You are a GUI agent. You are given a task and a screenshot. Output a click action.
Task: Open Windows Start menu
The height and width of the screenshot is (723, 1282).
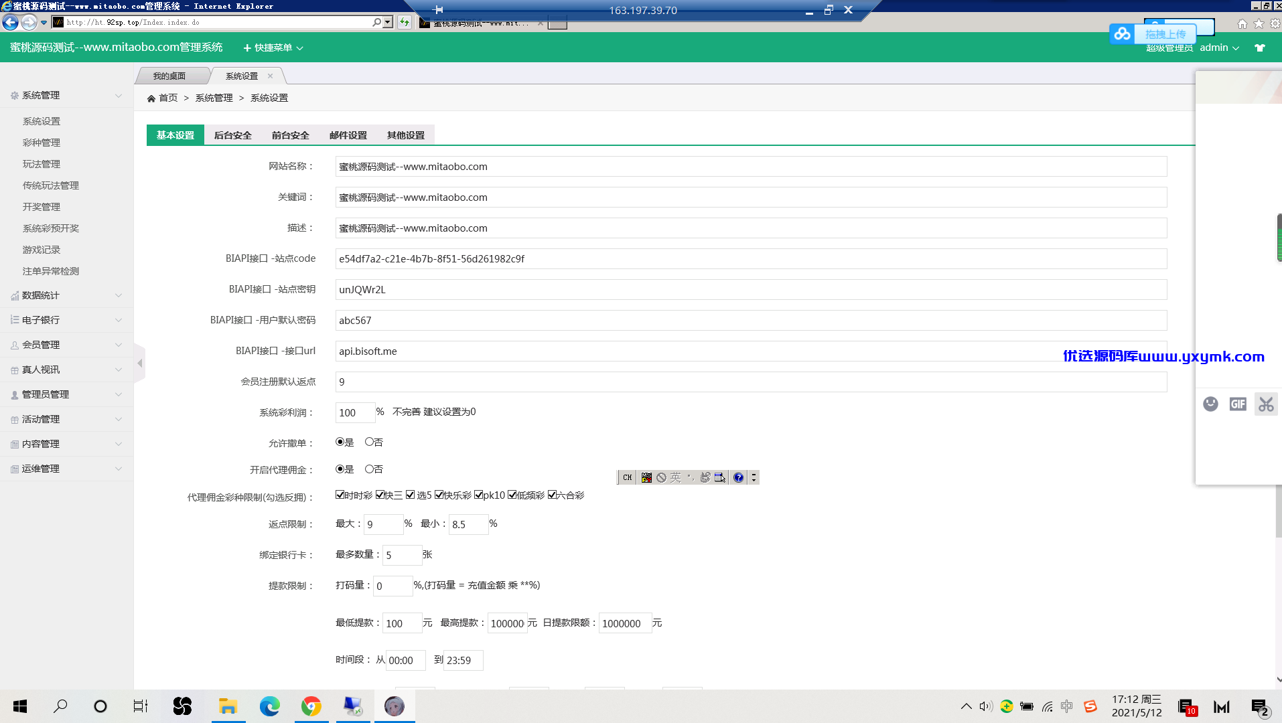(x=20, y=706)
